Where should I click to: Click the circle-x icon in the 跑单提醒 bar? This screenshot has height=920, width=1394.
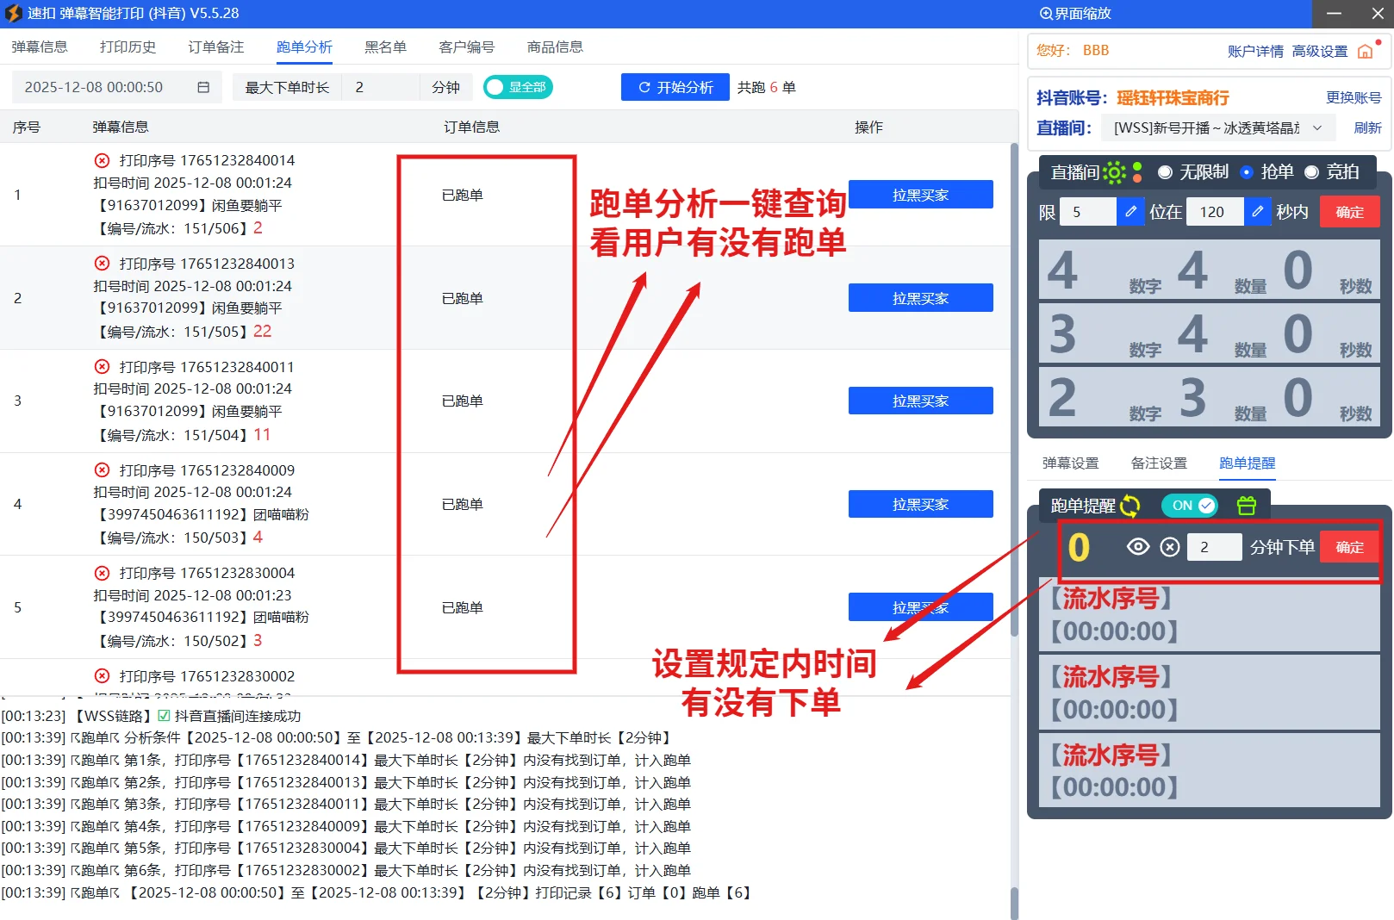(1169, 546)
